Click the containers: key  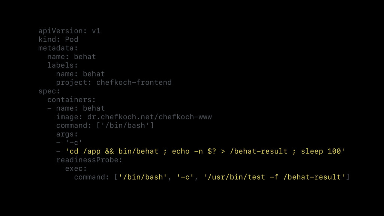[71, 100]
